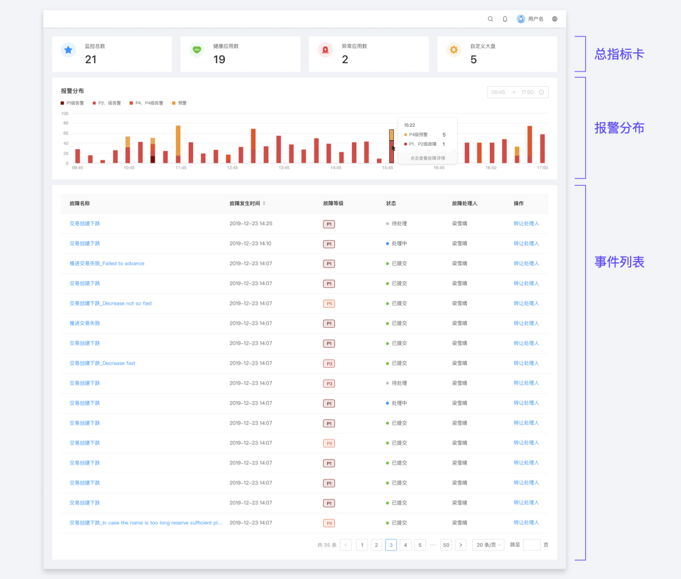Viewport: 681px width, 579px height.
Task: Go to next page arrow
Action: [x=461, y=544]
